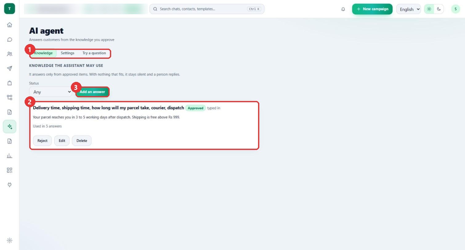Viewport: 465px width, 250px height.
Task: Click the Add an answer button
Action: coord(92,92)
